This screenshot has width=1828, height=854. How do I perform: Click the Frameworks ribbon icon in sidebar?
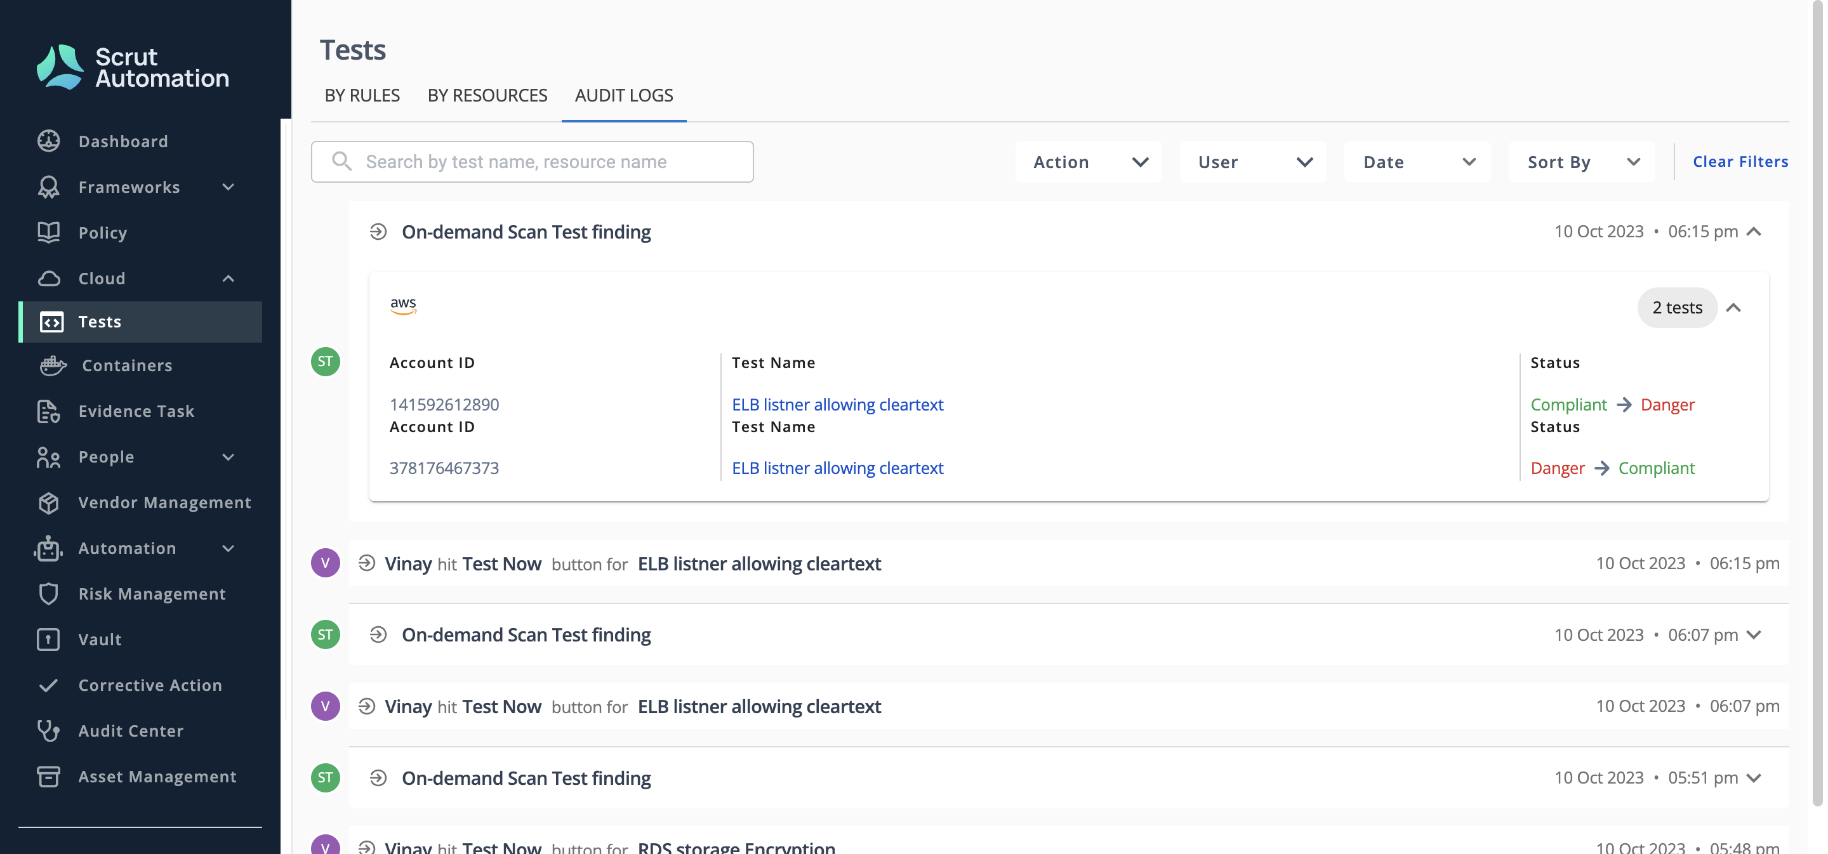coord(48,187)
